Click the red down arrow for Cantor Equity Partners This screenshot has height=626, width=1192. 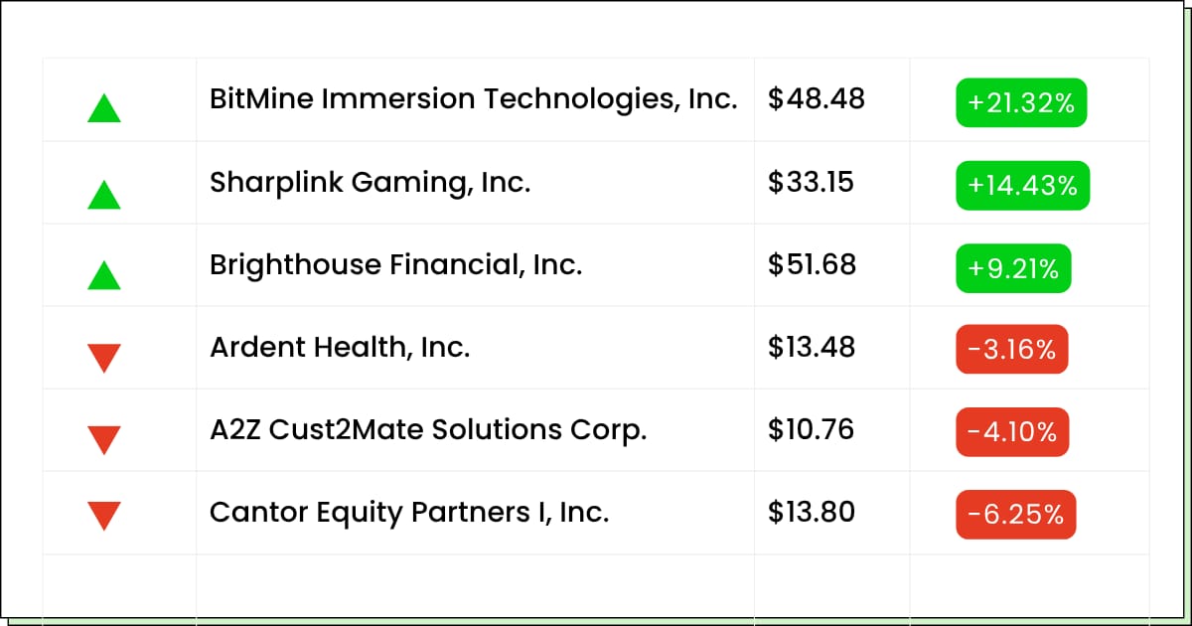click(104, 516)
